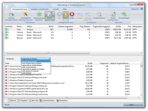Image resolution: width=148 pixels, height=111 pixels.
Task: Choose Große gesperrte Dateien option
Action: pos(36,71)
